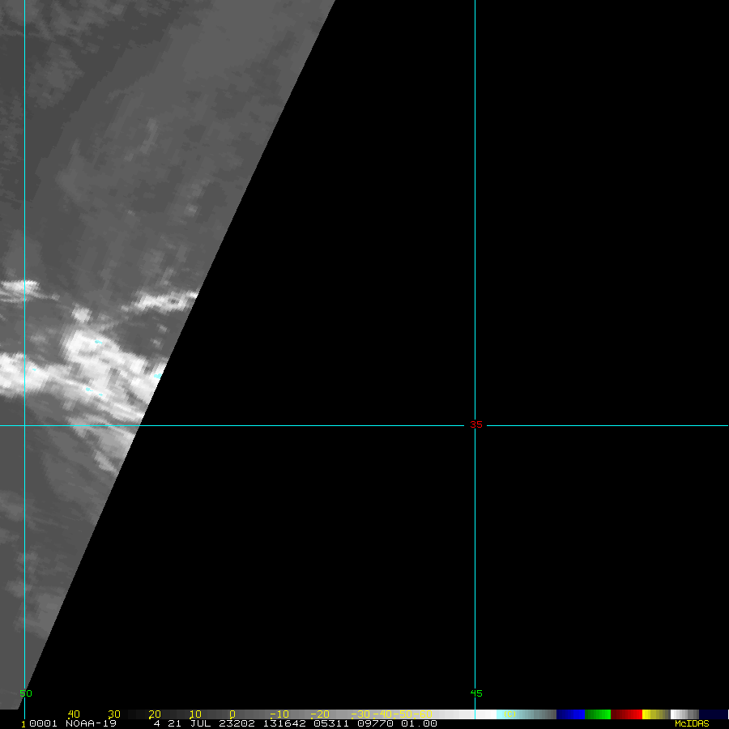Click the green 45 longitude label

point(476,693)
